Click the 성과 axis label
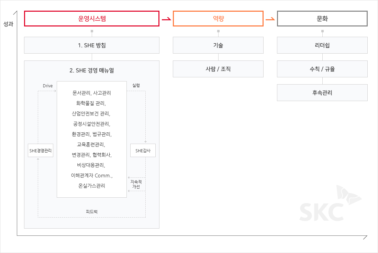The image size is (378, 253). coord(8,25)
